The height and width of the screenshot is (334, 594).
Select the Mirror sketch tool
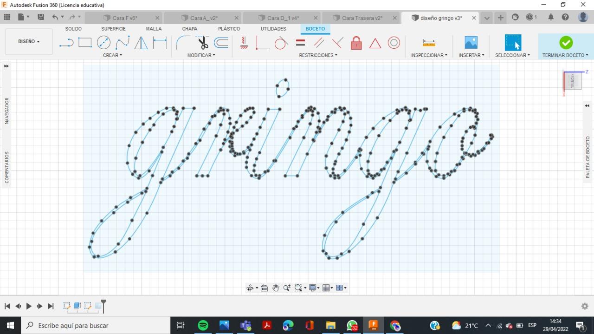pos(141,43)
